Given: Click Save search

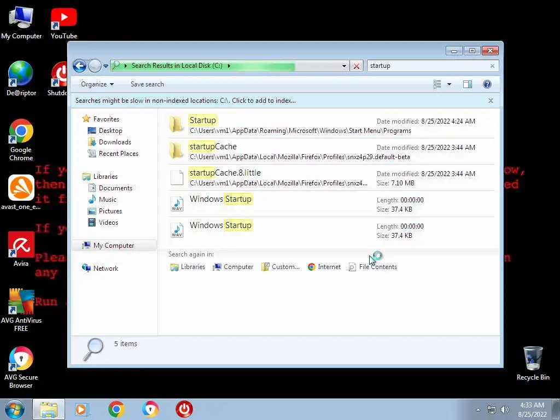Looking at the screenshot, I should click(x=147, y=84).
